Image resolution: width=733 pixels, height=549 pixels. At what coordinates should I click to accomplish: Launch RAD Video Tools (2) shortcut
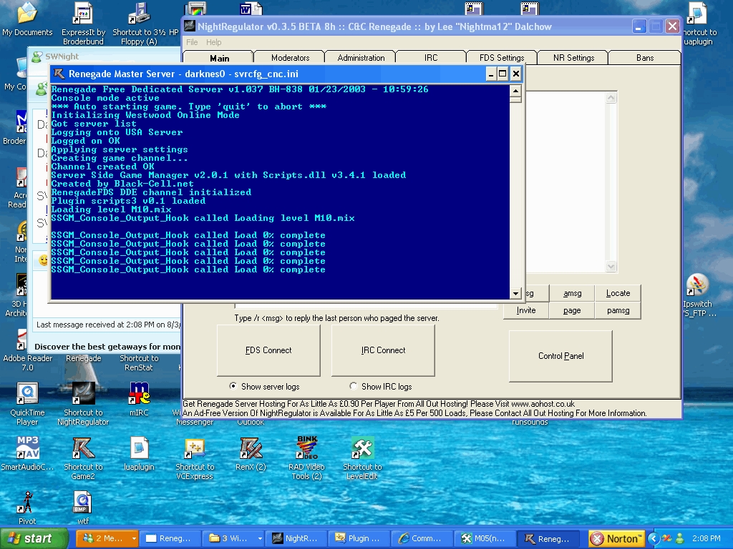click(306, 449)
